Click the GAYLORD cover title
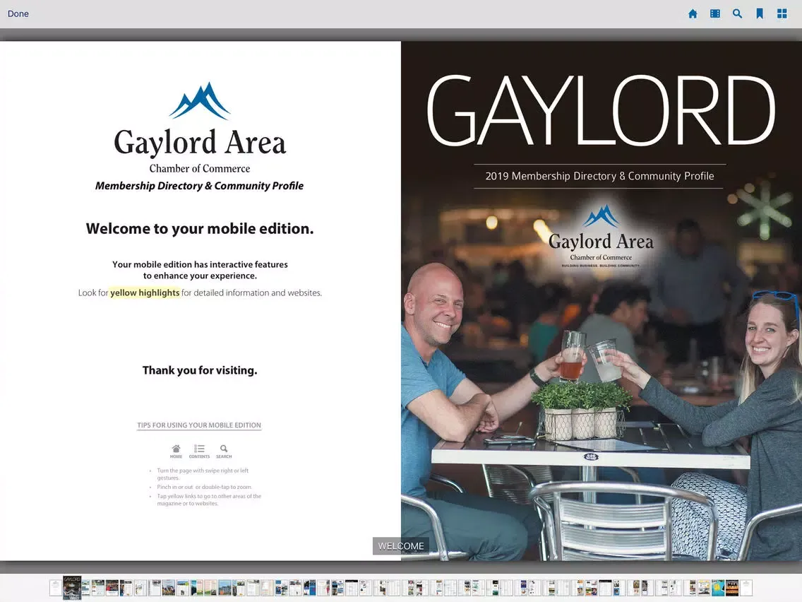This screenshot has height=602, width=802. (601, 110)
